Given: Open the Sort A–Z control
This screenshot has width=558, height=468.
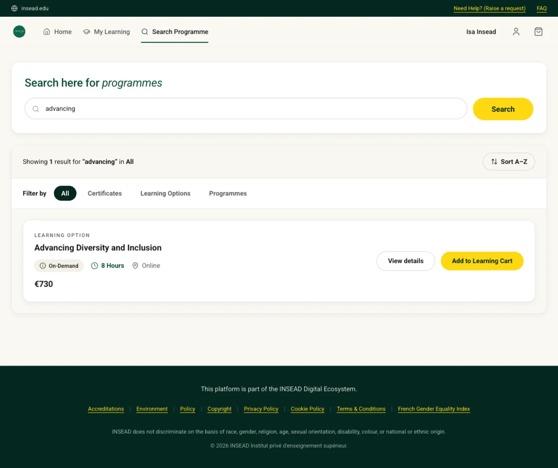Looking at the screenshot, I should [x=509, y=162].
